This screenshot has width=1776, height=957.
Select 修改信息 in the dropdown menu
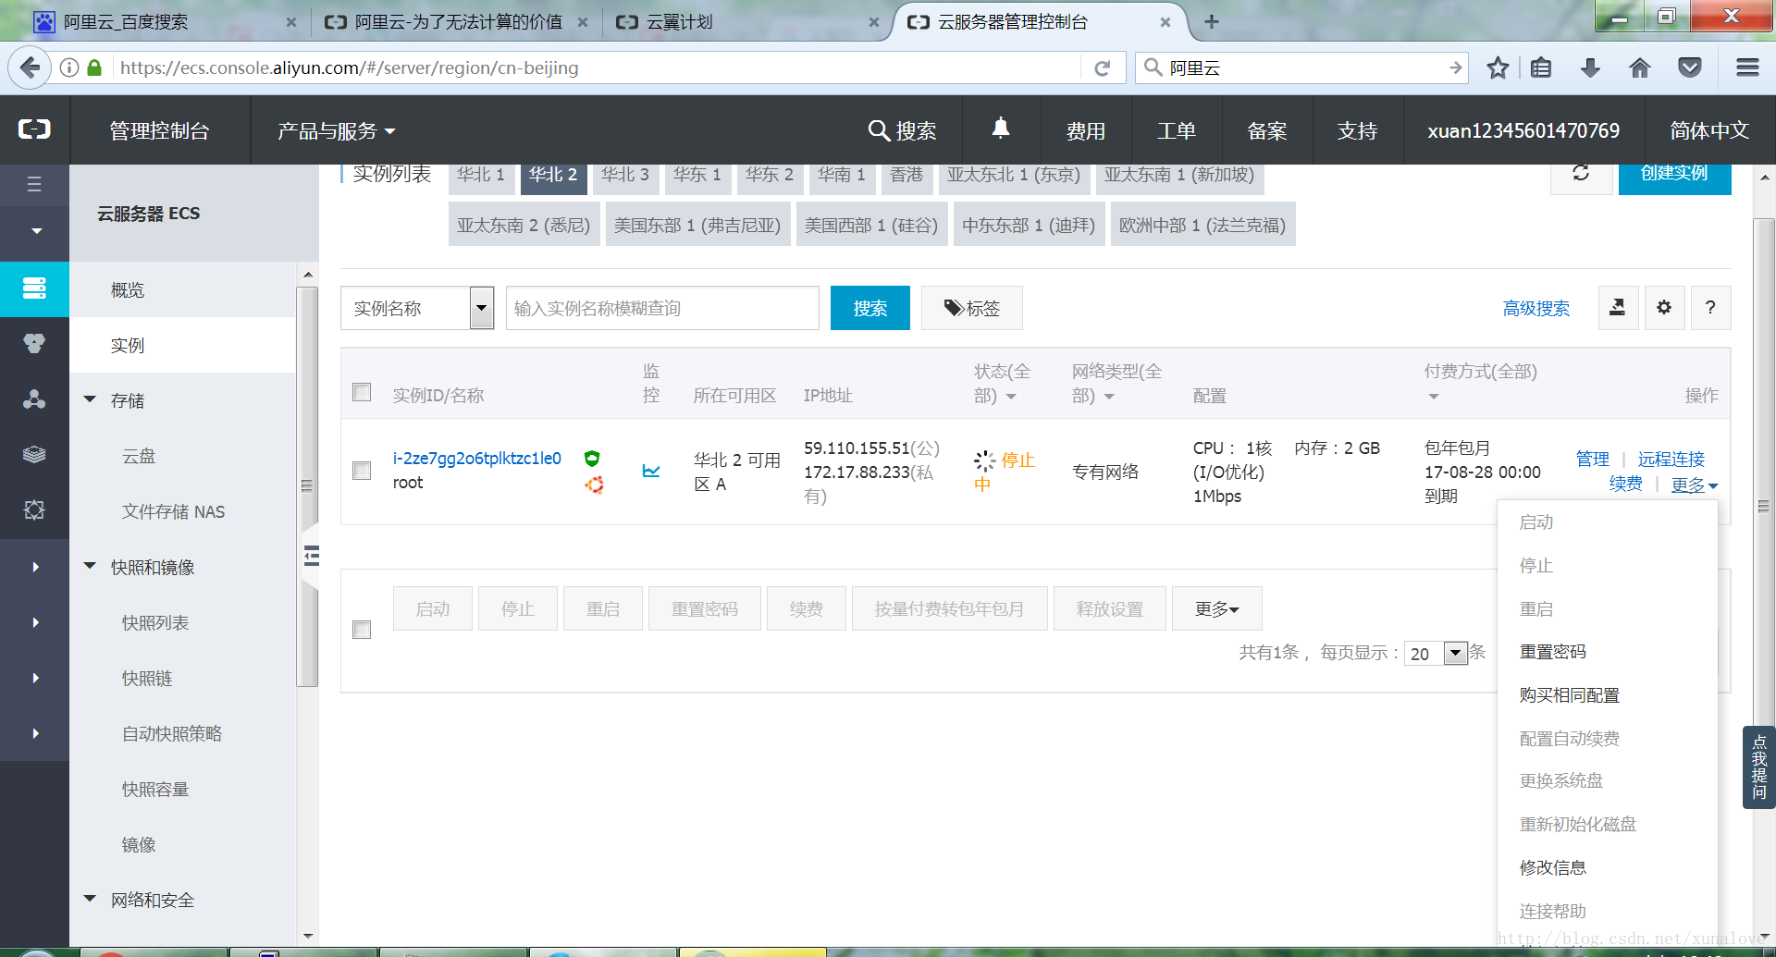pos(1553,867)
